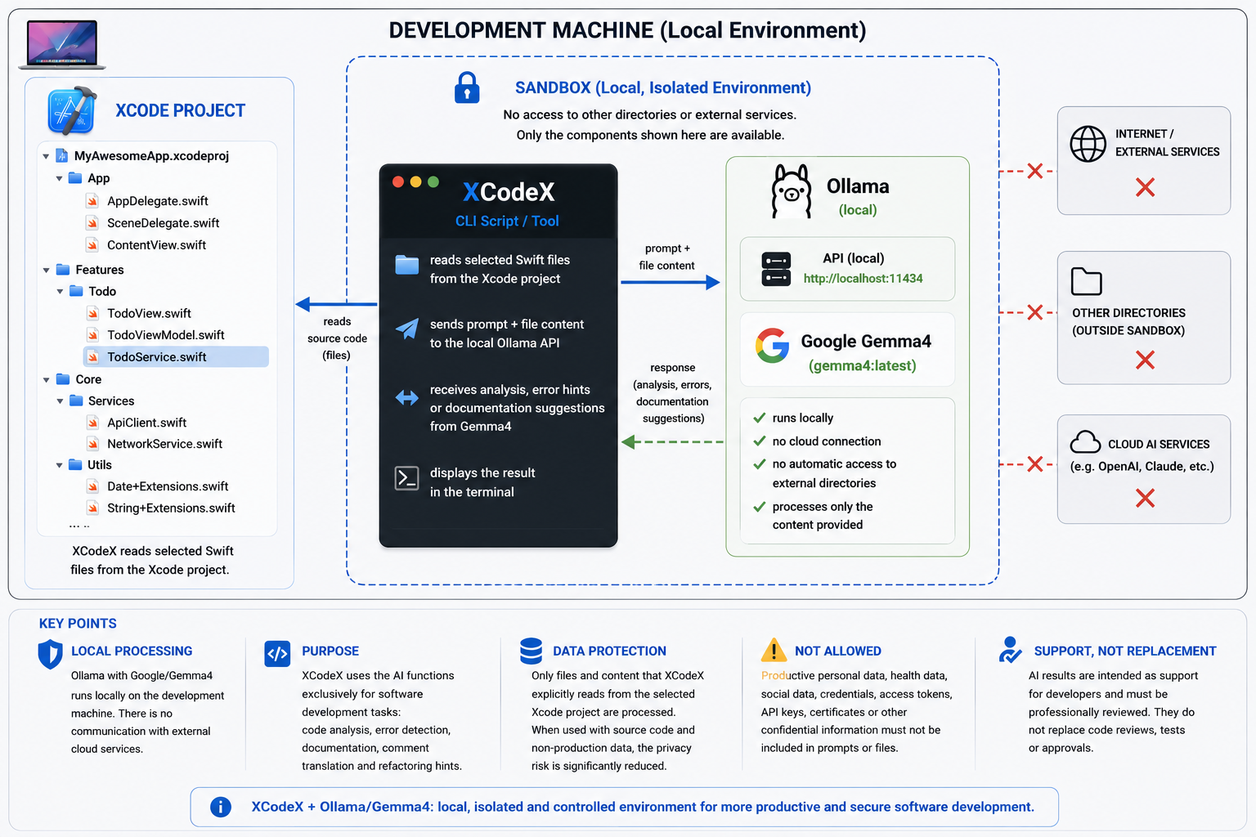This screenshot has width=1256, height=837.
Task: Click the red X under Internet services
Action: pyautogui.click(x=1145, y=187)
